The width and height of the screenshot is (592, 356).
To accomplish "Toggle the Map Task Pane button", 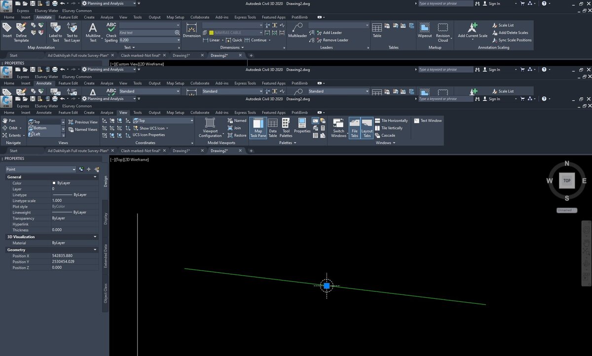I will (258, 127).
